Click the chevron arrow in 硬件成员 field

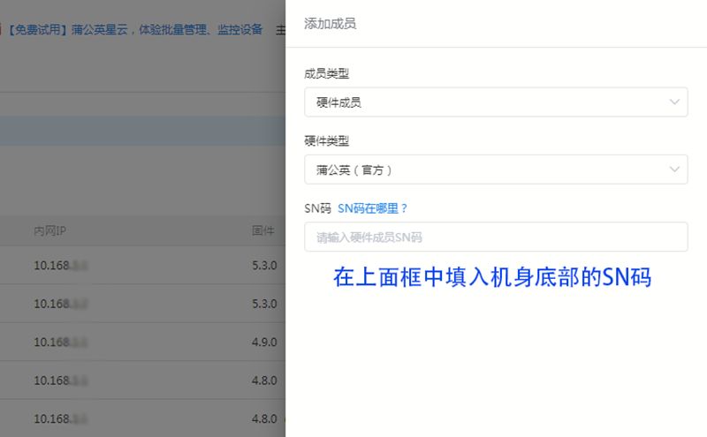click(674, 102)
